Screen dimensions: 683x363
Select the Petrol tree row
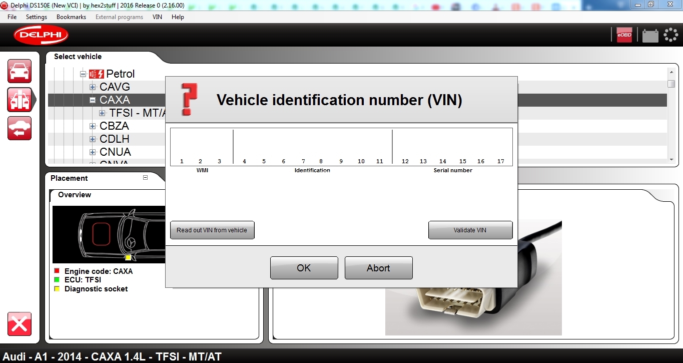click(121, 74)
